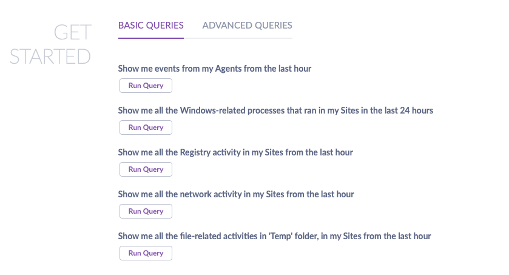Screen dimensions: 509x275
Task: Click the 'events from my Agents' query description
Action: (x=214, y=69)
